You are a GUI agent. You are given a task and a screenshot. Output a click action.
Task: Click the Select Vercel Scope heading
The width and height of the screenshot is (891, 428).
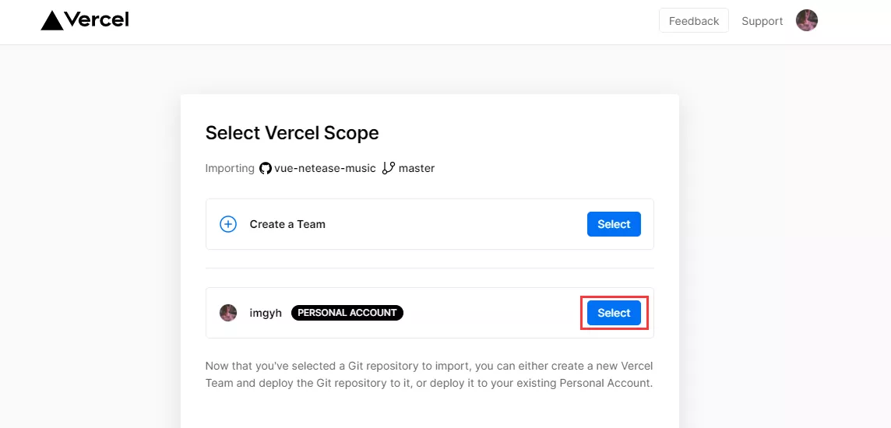point(292,133)
